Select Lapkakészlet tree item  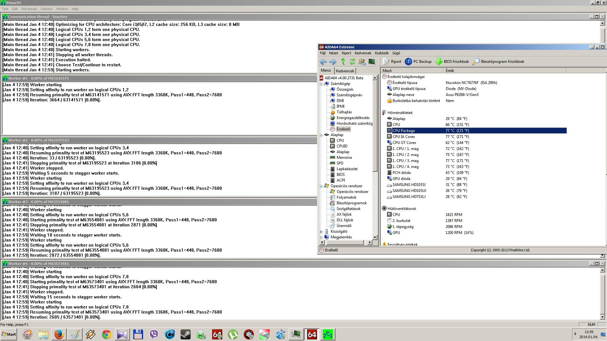pos(347,169)
